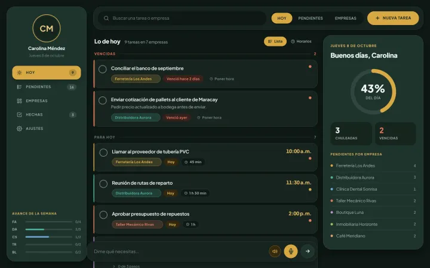Focus the Buscar una tarea o empresa field

click(182, 18)
